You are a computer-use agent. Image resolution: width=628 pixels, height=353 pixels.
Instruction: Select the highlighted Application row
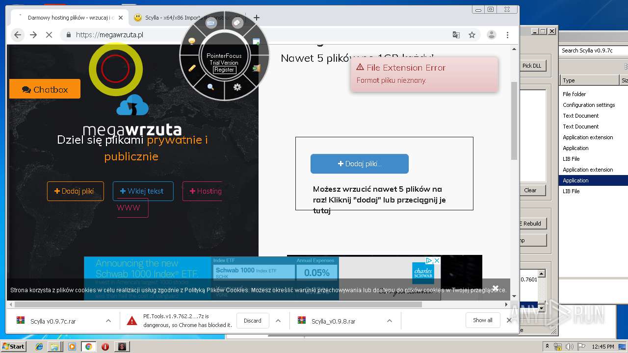point(594,180)
